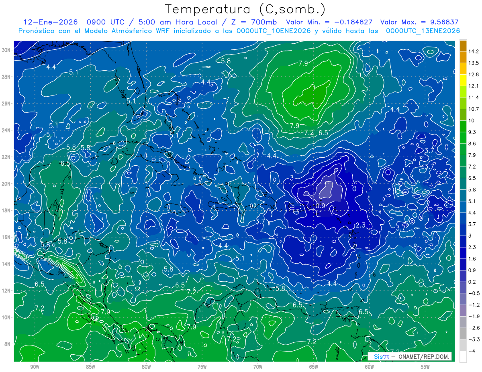Click the "90W" longitude axis label
This screenshot has height=372, width=482.
(x=35, y=367)
